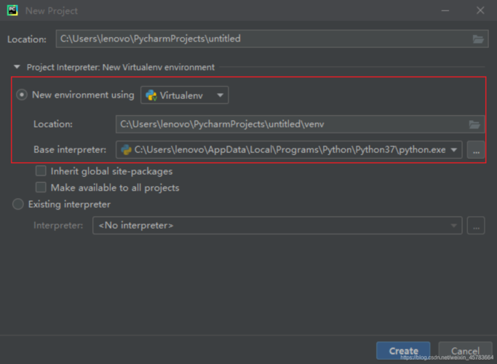This screenshot has height=364, width=497.
Task: Click the Base interpreter label
Action: (70, 150)
